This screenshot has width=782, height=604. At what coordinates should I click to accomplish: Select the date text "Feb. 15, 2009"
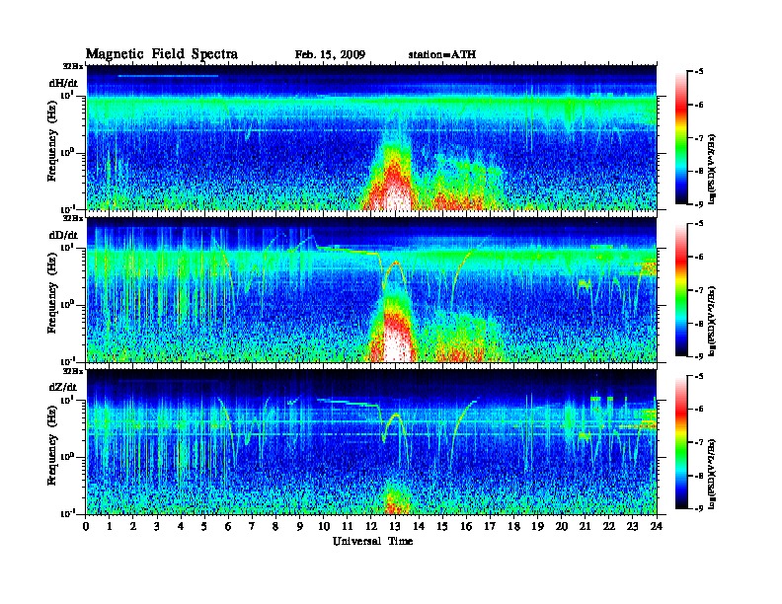[330, 55]
